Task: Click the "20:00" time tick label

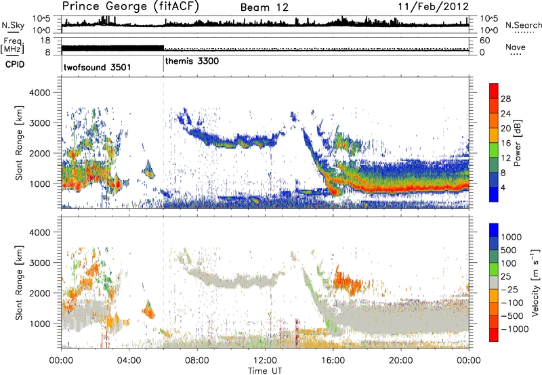Action: click(x=401, y=361)
